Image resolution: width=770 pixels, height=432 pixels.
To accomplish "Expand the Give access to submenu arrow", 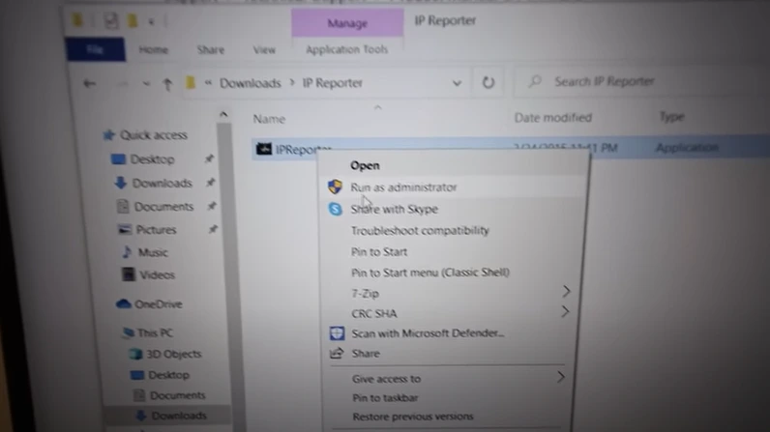I will pos(560,377).
